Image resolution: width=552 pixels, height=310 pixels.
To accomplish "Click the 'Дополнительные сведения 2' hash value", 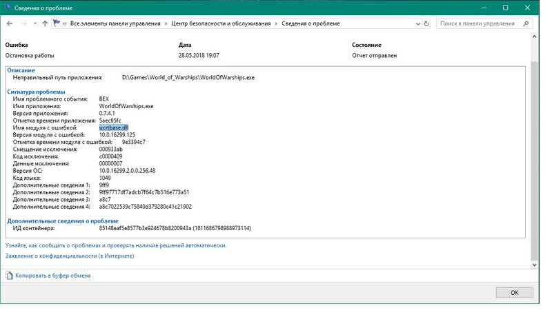I will pyautogui.click(x=144, y=192).
